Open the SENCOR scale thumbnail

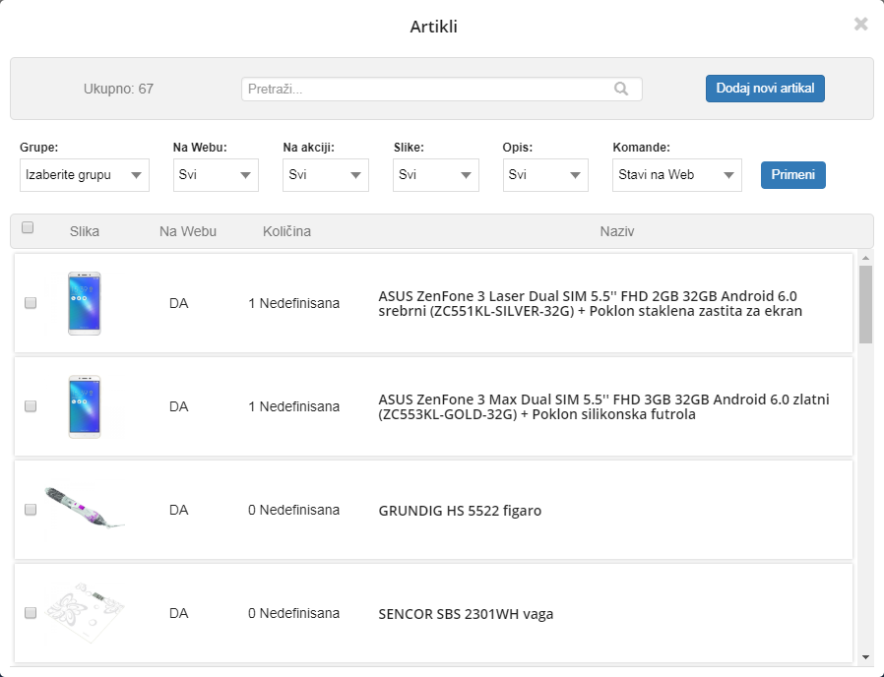tap(85, 613)
